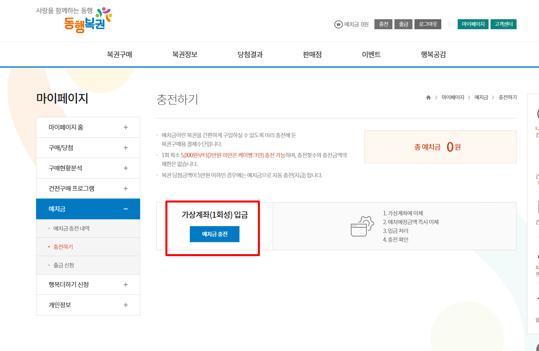This screenshot has height=351, width=539.
Task: Click the home icon in breadcrumb
Action: (428, 98)
